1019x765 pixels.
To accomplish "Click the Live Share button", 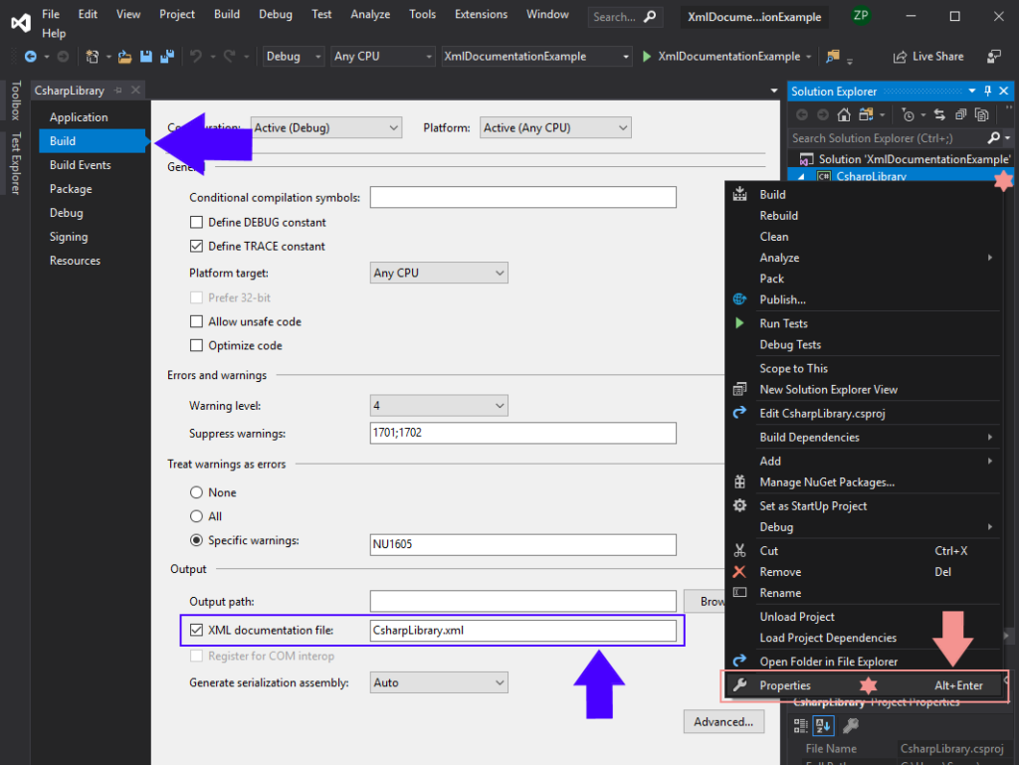I will click(928, 57).
